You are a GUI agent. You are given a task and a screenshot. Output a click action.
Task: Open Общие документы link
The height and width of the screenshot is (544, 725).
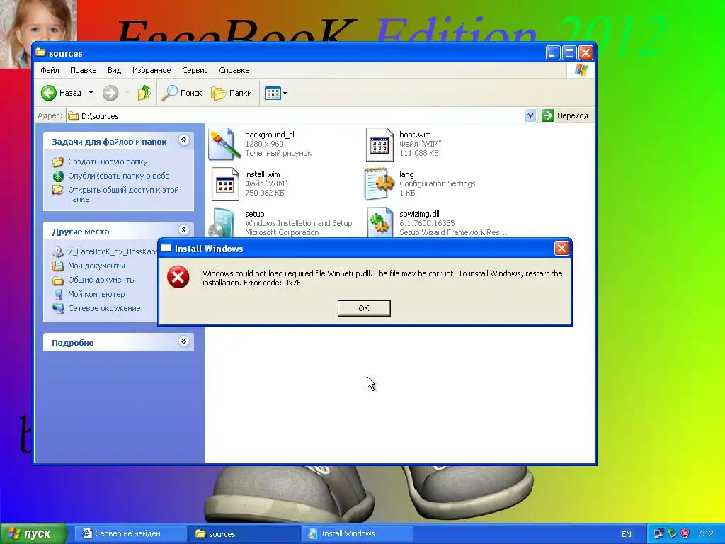pyautogui.click(x=102, y=280)
